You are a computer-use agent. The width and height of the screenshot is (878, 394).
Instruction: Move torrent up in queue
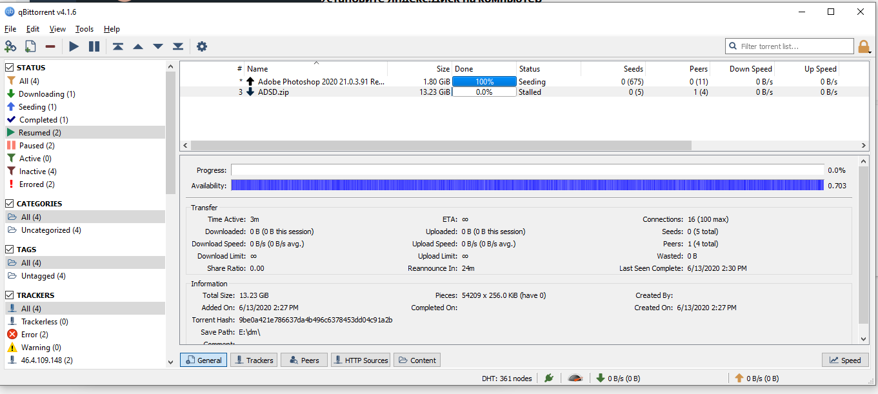[x=137, y=46]
